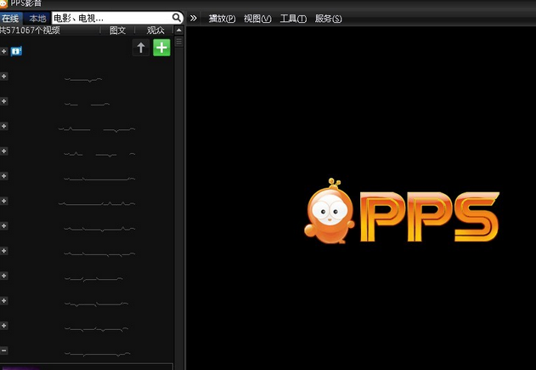Click the green plus add button
Viewport: 536px width, 370px height.
coord(161,48)
